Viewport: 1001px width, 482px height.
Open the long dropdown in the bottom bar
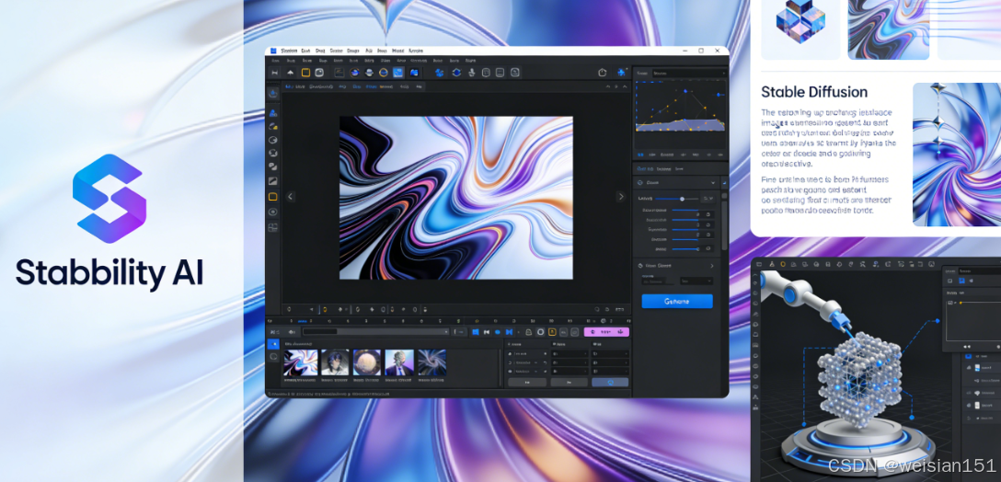click(376, 332)
